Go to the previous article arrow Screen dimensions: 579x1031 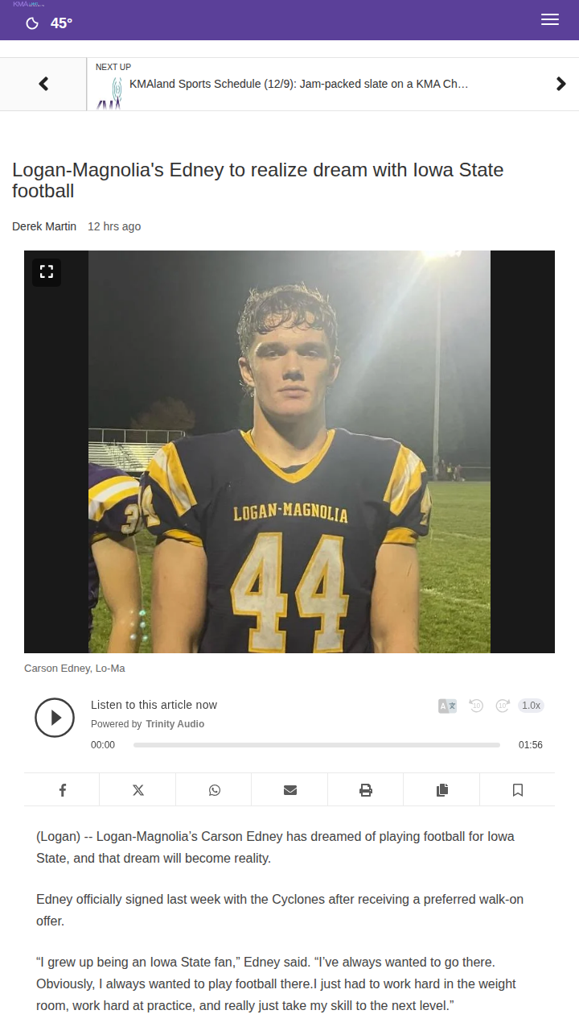[43, 84]
